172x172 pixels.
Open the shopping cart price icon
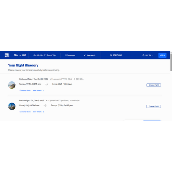click(x=111, y=55)
